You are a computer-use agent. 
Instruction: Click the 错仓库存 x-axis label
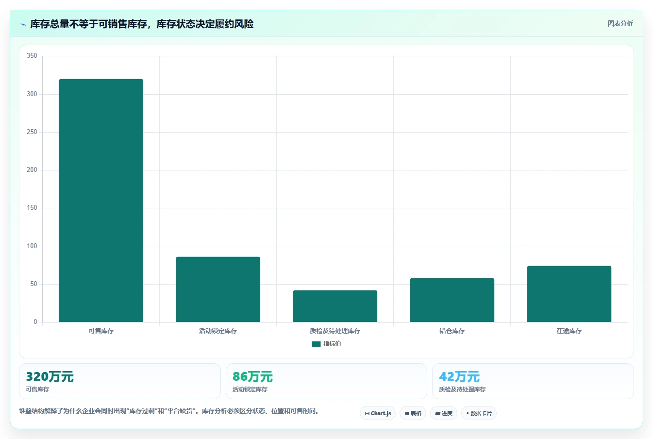tap(452, 331)
